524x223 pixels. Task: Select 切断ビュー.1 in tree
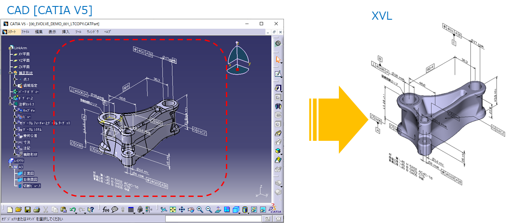29,186
